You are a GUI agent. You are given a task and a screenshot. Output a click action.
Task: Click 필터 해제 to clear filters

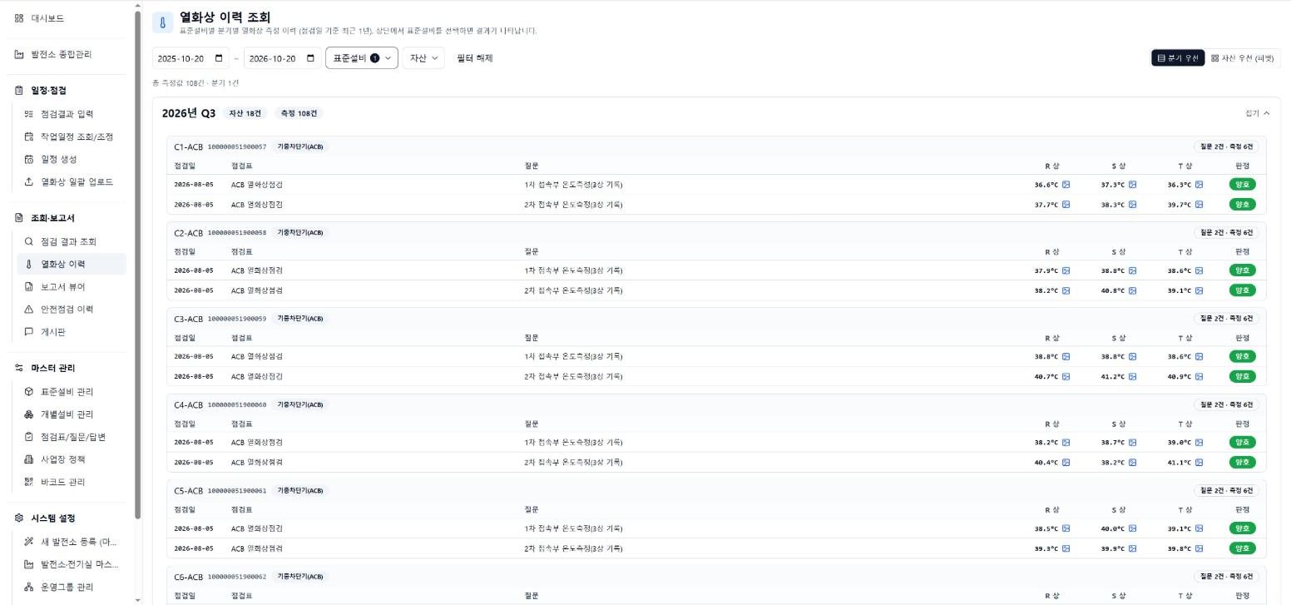[475, 58]
